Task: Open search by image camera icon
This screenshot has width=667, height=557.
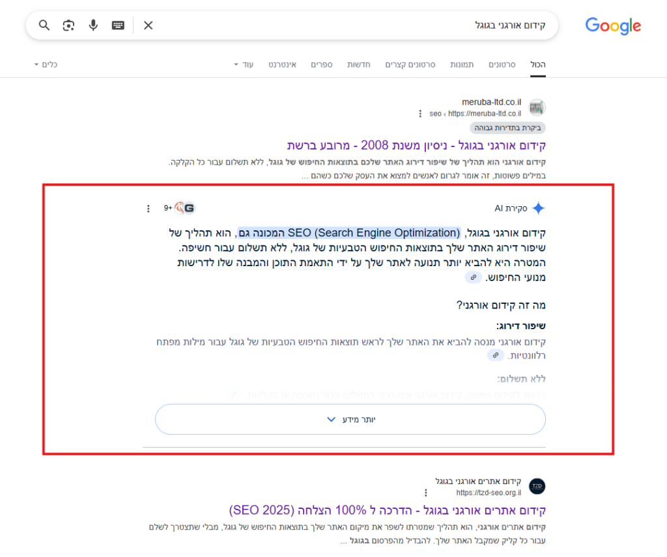Action: [68, 25]
